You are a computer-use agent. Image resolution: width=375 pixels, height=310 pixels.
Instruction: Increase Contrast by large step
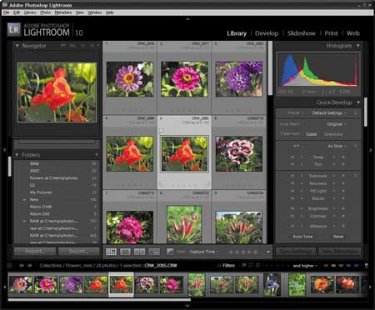pyautogui.click(x=343, y=216)
